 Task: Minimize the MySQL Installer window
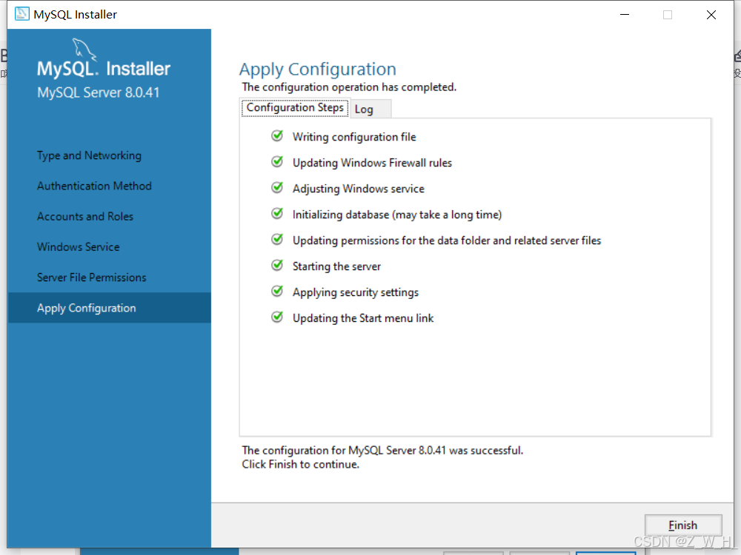[x=625, y=15]
